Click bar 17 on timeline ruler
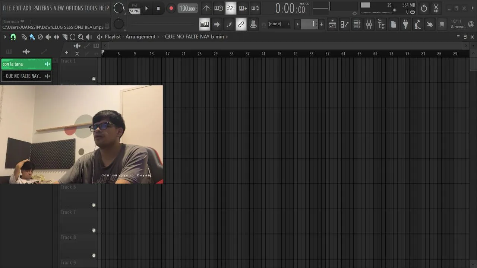The height and width of the screenshot is (268, 477). click(167, 54)
